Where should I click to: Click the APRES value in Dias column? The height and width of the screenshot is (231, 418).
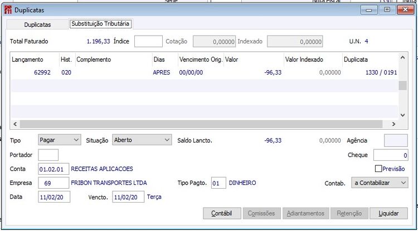click(161, 72)
